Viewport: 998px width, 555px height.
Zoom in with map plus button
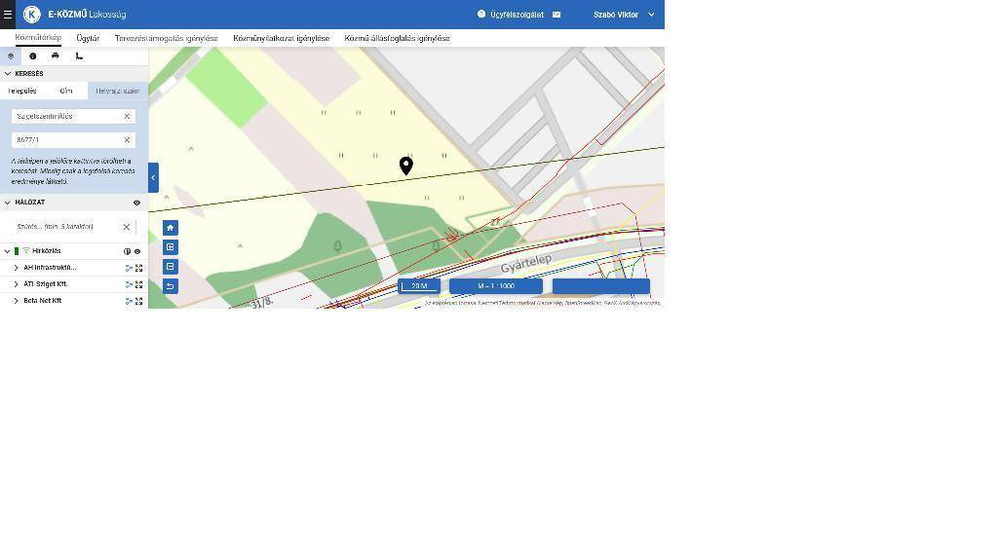click(x=170, y=246)
